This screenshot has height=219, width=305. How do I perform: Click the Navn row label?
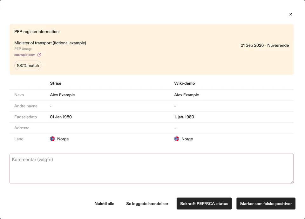(x=19, y=95)
